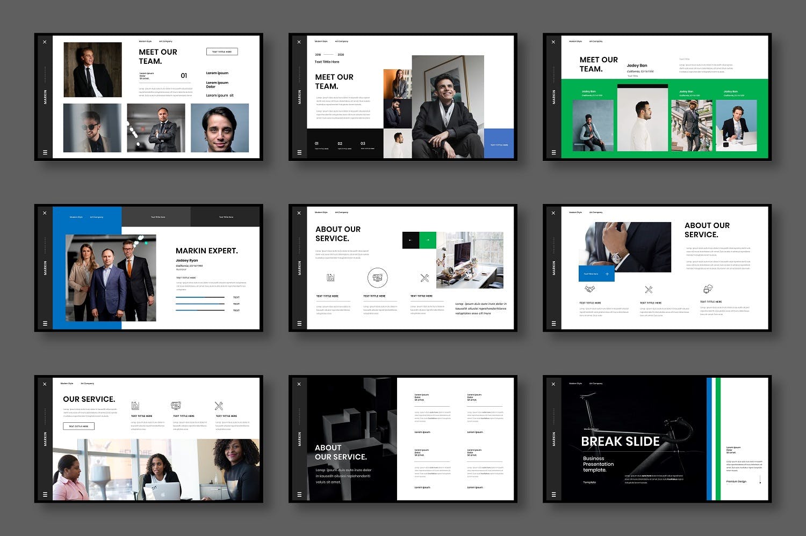Select large photo of seated smiling man
The image size is (806, 536).
(x=448, y=107)
